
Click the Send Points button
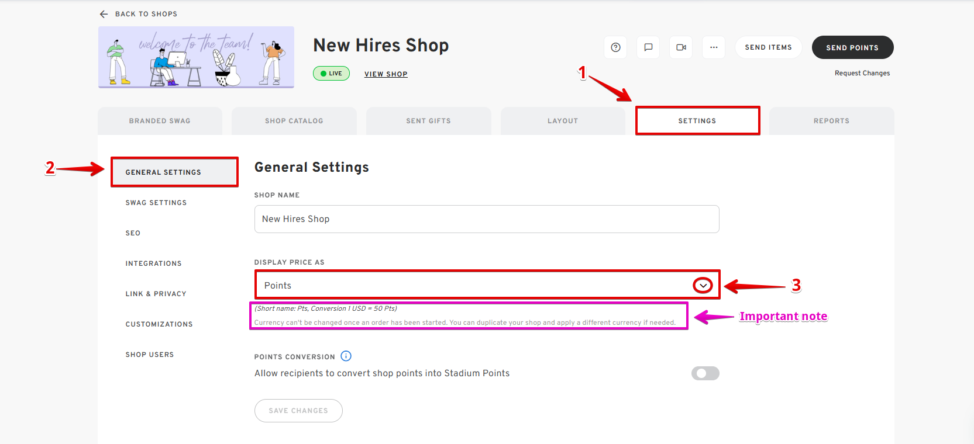point(852,47)
